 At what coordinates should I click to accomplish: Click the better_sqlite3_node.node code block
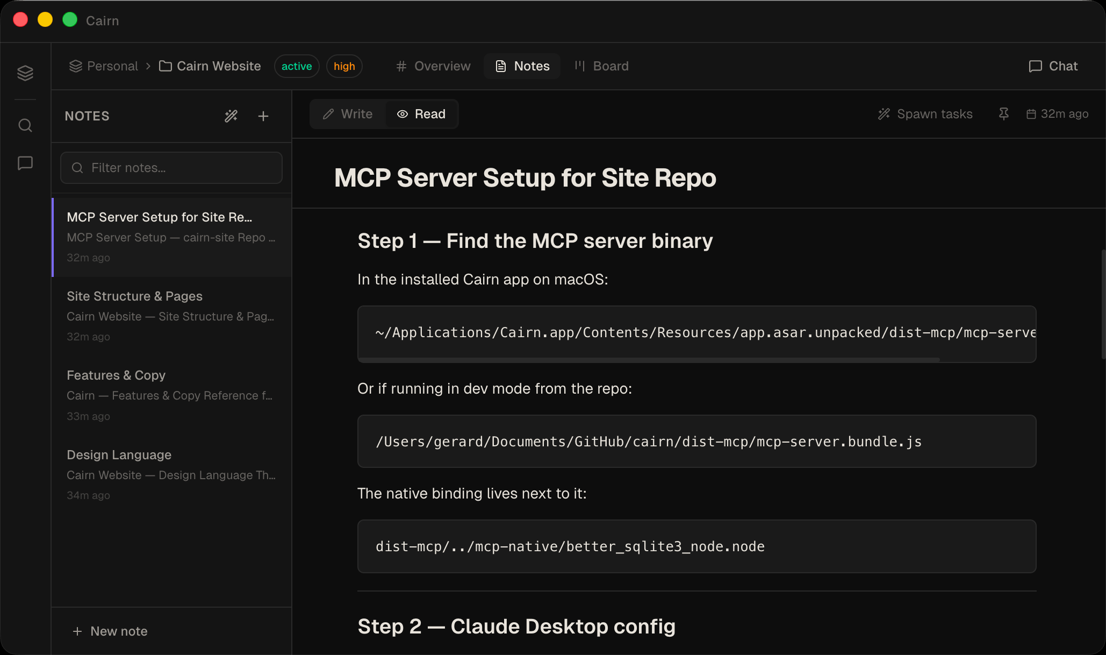pyautogui.click(x=697, y=546)
